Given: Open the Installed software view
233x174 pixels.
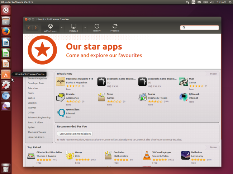Looking at the screenshot, I should pos(73,28).
